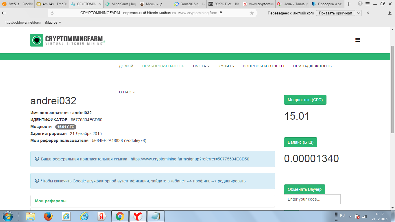Bookmark the page with the star icon
The image size is (395, 222).
click(x=252, y=13)
